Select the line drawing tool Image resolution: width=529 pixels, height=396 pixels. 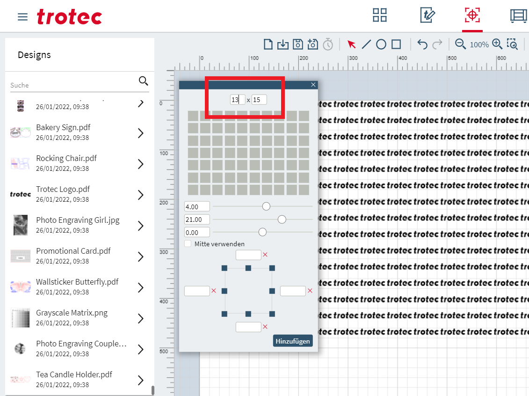(x=366, y=44)
